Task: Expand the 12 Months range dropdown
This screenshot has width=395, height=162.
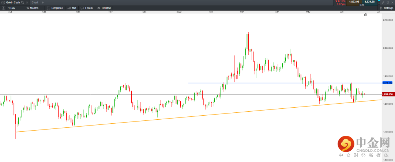Action: [34, 8]
